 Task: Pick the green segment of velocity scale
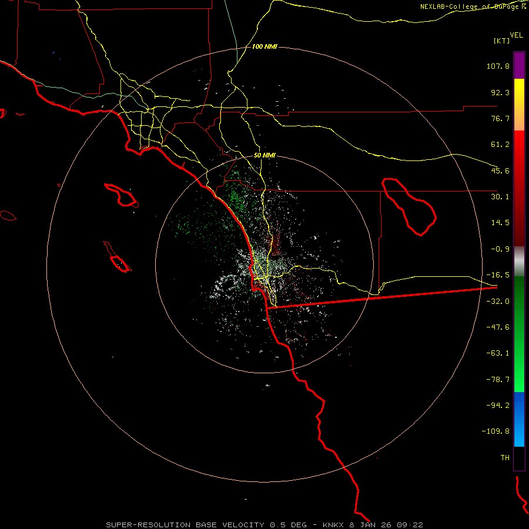click(519, 334)
